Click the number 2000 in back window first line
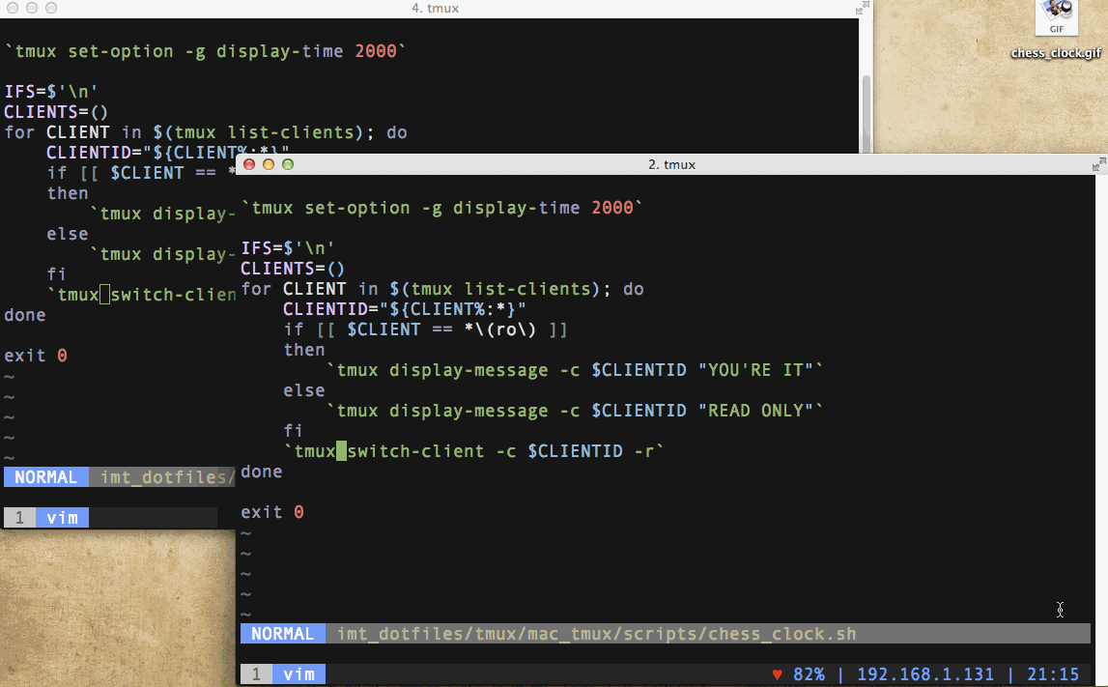This screenshot has width=1108, height=687. coord(376,51)
